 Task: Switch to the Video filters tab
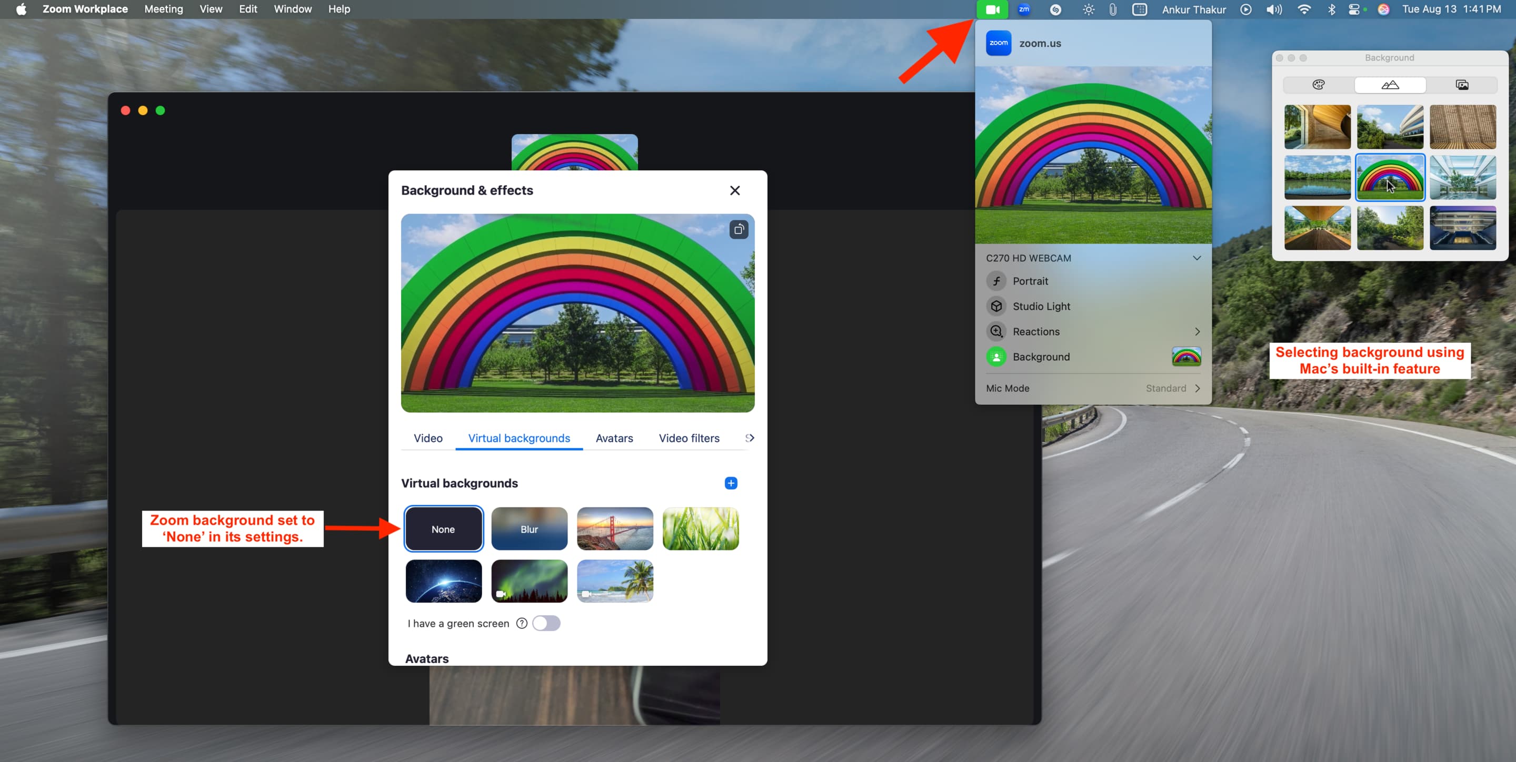689,438
